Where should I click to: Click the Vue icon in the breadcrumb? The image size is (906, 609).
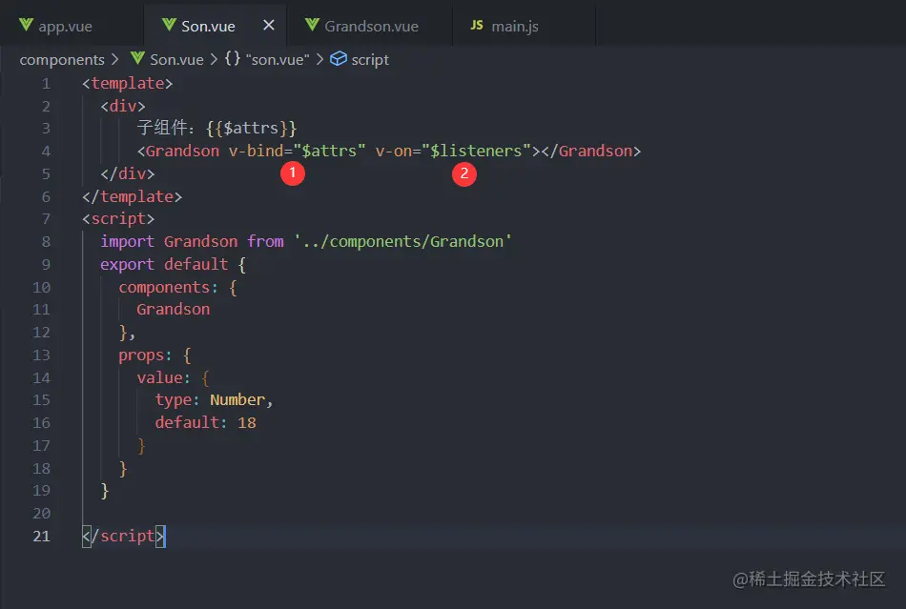[x=137, y=58]
